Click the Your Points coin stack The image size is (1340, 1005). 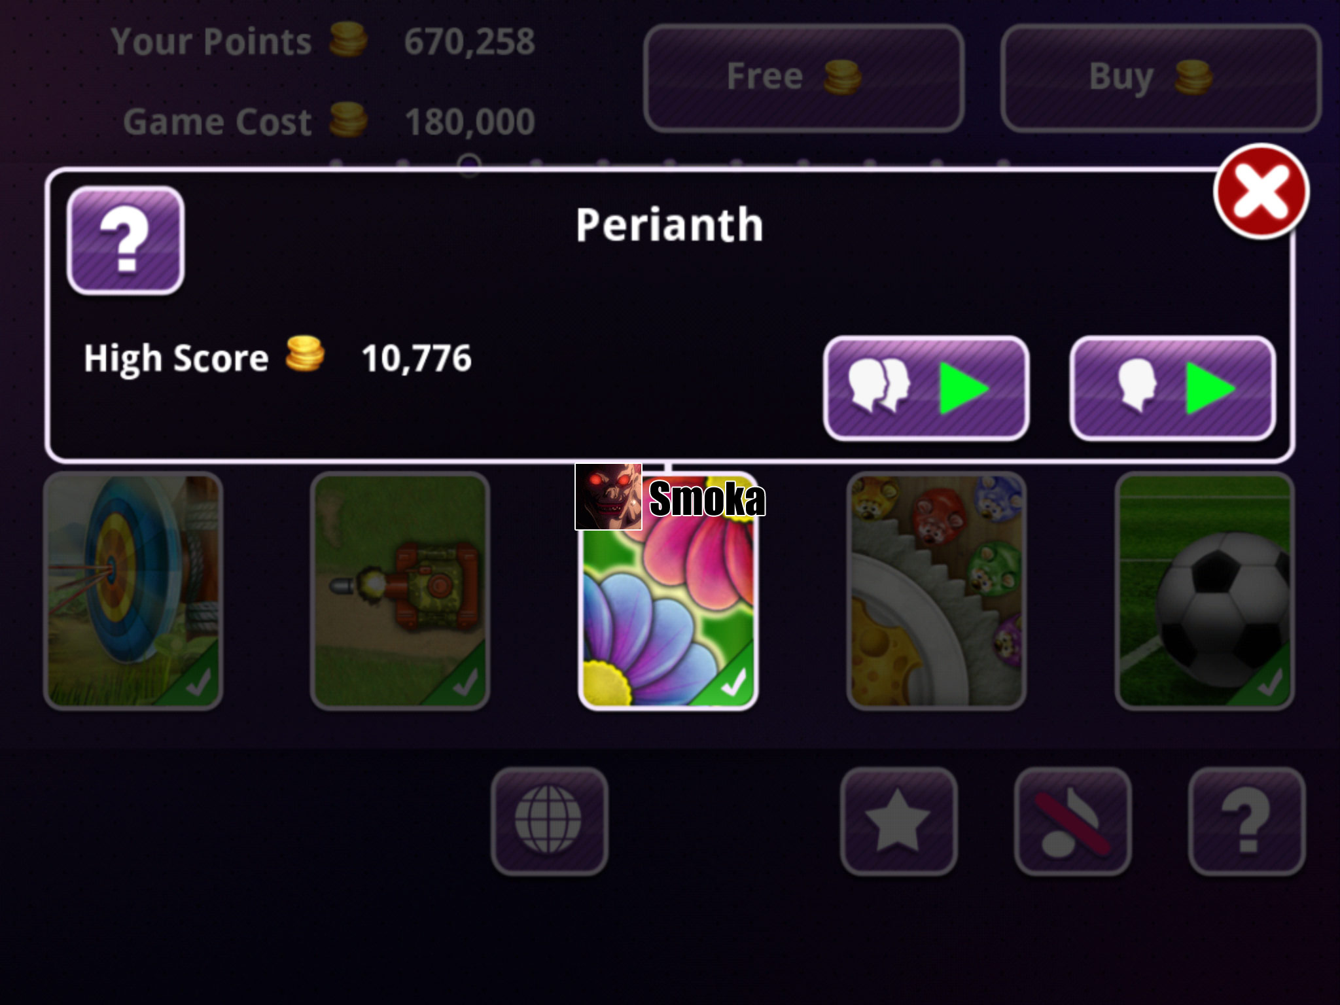click(x=348, y=39)
